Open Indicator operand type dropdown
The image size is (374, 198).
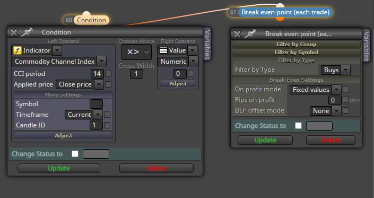point(57,50)
